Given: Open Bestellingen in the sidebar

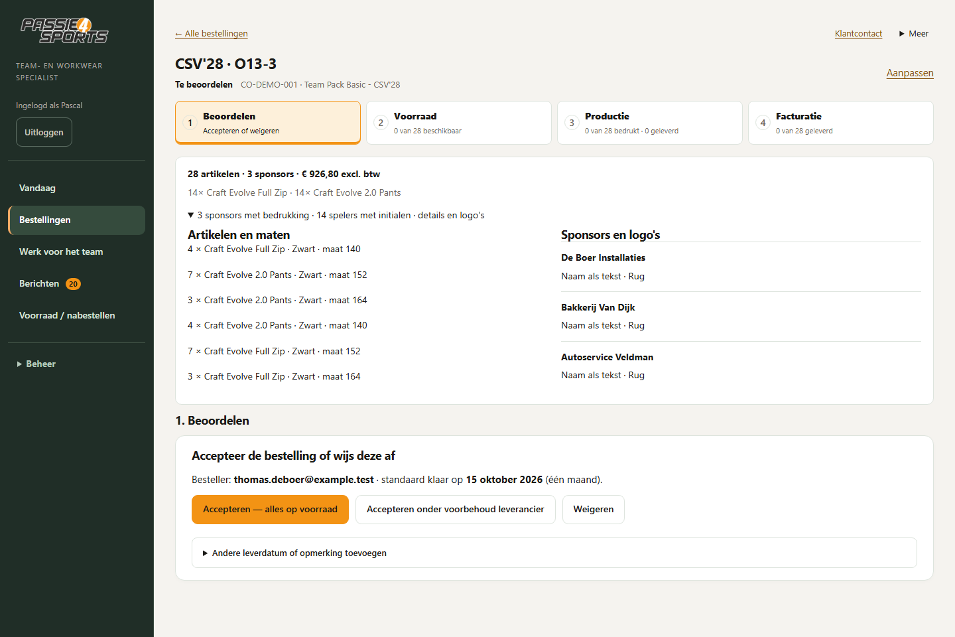Looking at the screenshot, I should pos(76,220).
